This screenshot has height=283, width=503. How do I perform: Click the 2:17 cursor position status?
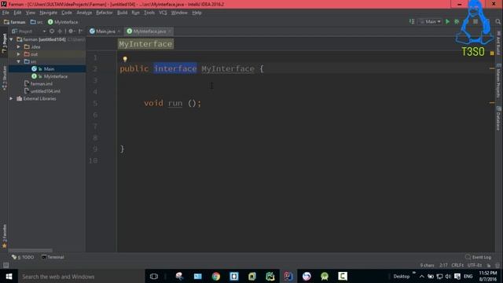(x=443, y=266)
